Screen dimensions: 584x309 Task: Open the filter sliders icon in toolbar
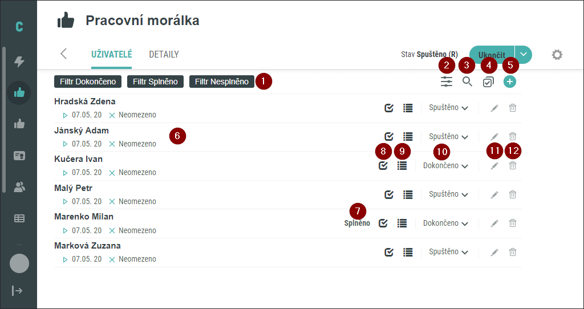pyautogui.click(x=446, y=82)
